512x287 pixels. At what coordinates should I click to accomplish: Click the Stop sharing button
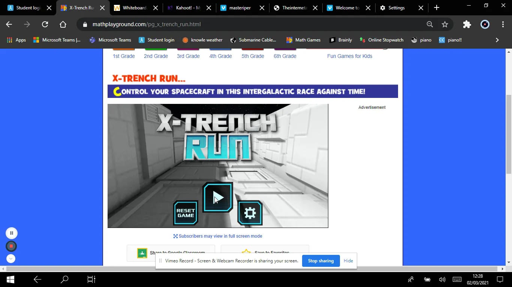pos(321,261)
